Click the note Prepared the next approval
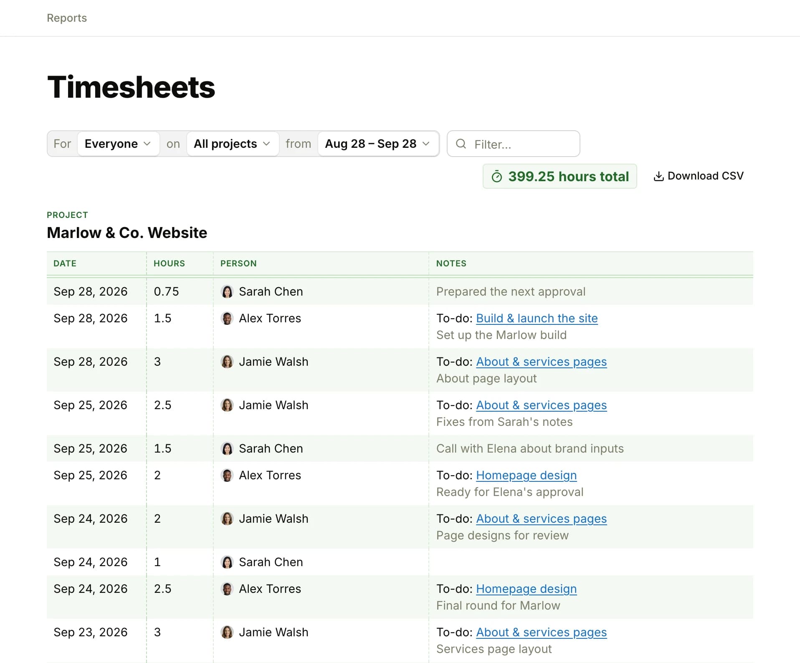This screenshot has height=663, width=800. [x=511, y=291]
